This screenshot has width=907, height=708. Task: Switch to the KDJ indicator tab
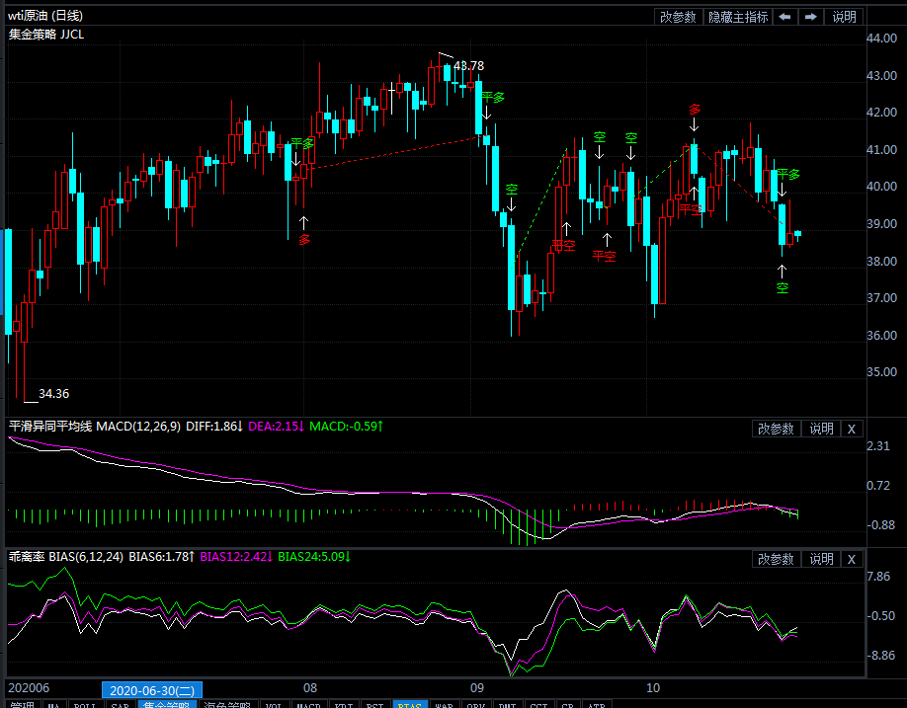(343, 705)
